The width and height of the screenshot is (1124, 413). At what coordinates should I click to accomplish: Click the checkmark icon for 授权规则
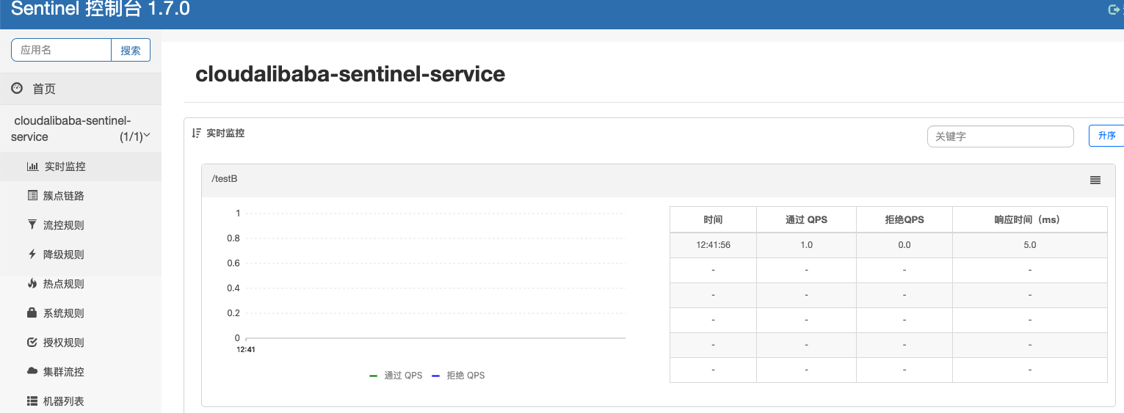pos(32,342)
